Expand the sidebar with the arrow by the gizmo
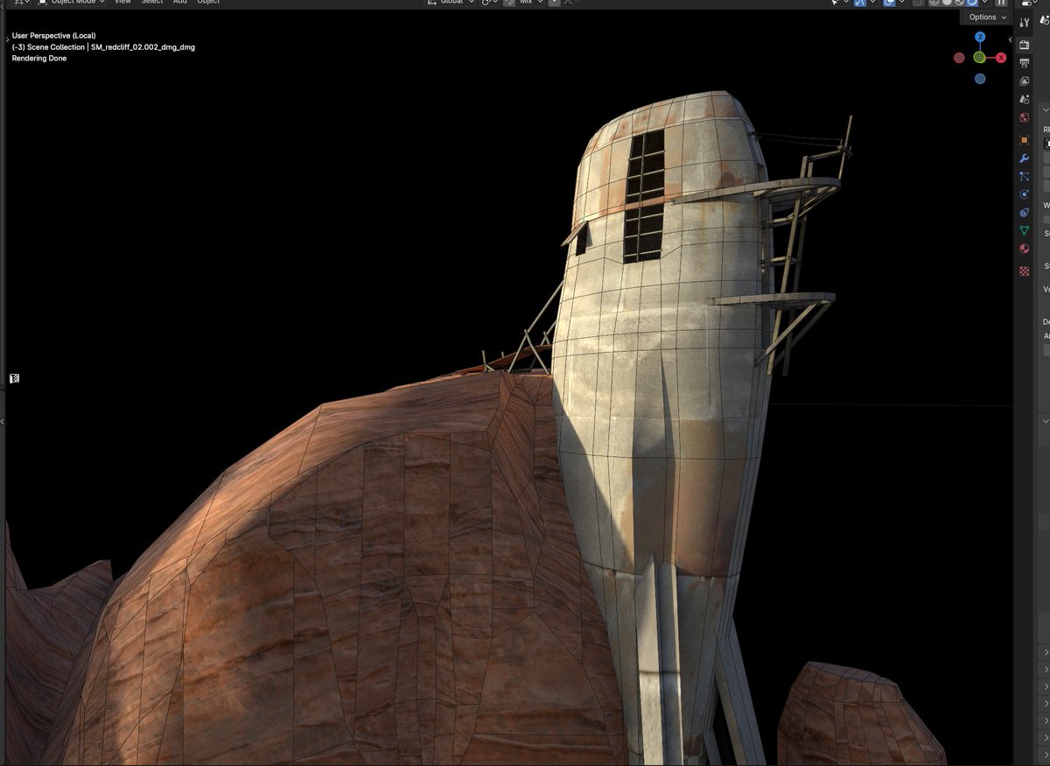Viewport: 1050px width, 766px height. click(x=1011, y=39)
